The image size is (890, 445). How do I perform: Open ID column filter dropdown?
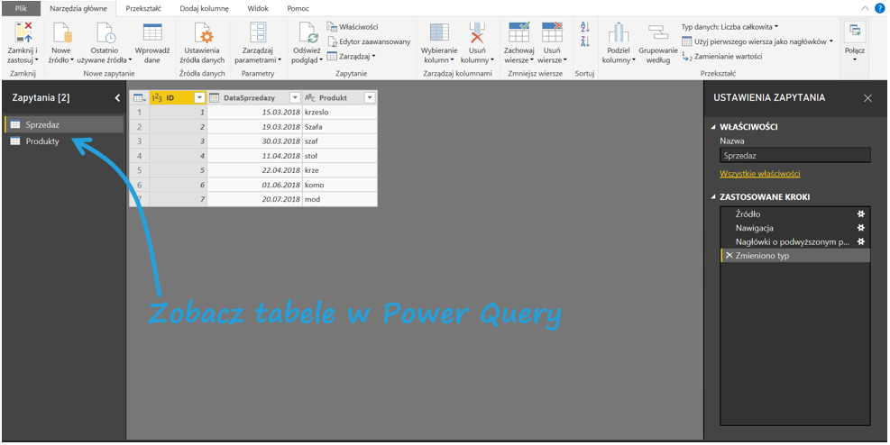[199, 97]
